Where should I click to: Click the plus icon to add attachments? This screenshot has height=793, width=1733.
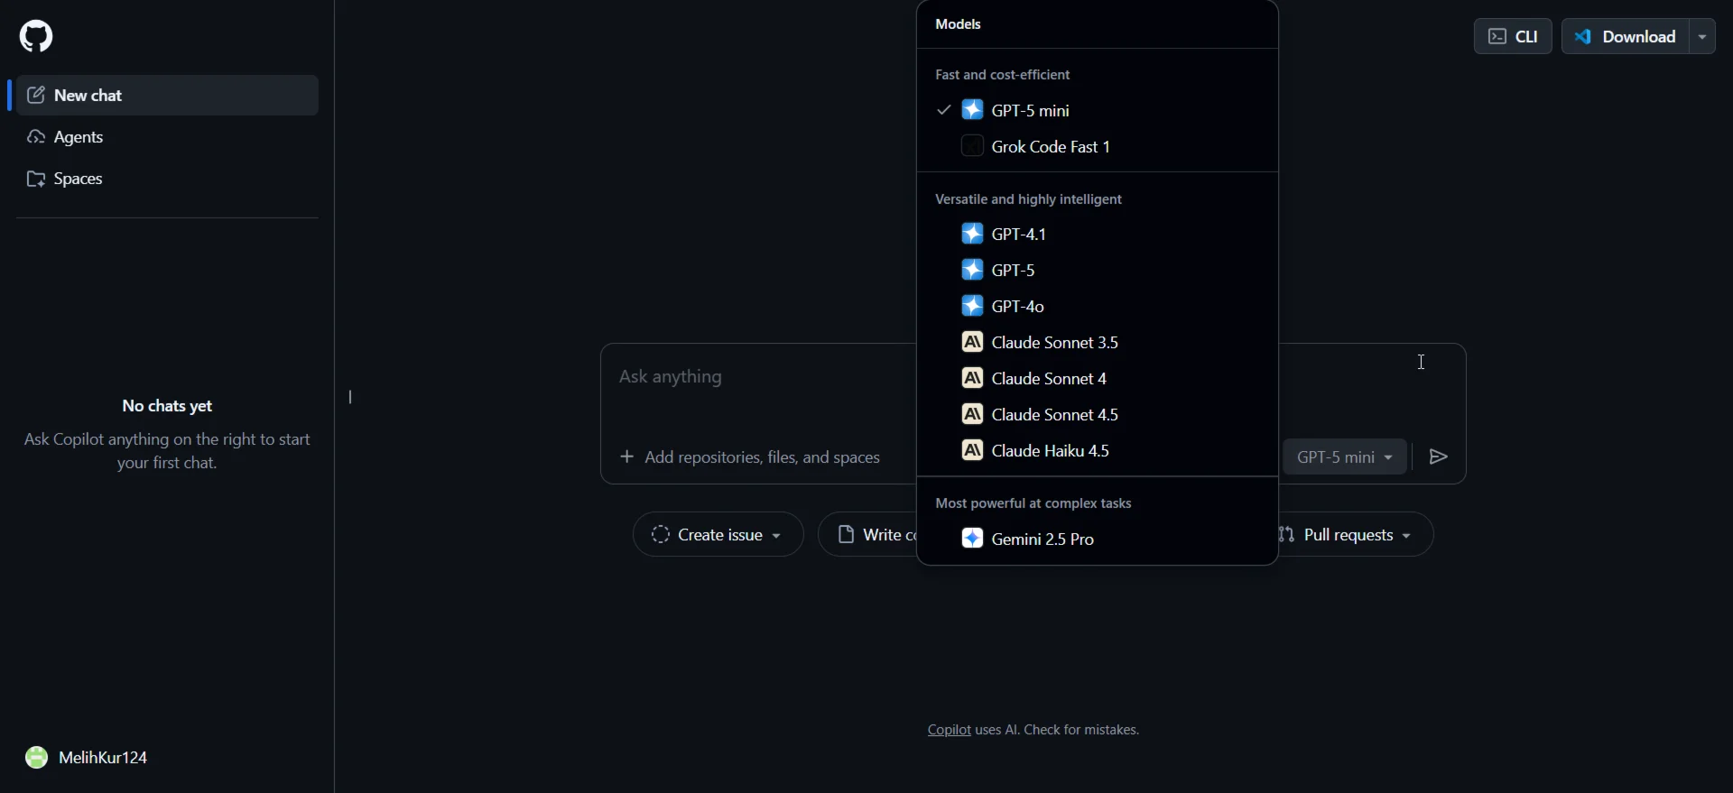(626, 456)
